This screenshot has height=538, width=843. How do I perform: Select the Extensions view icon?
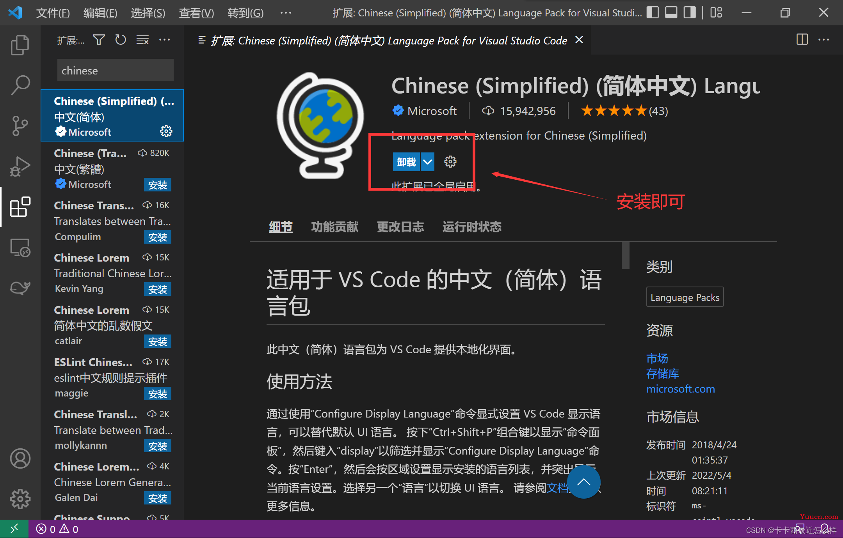click(20, 207)
